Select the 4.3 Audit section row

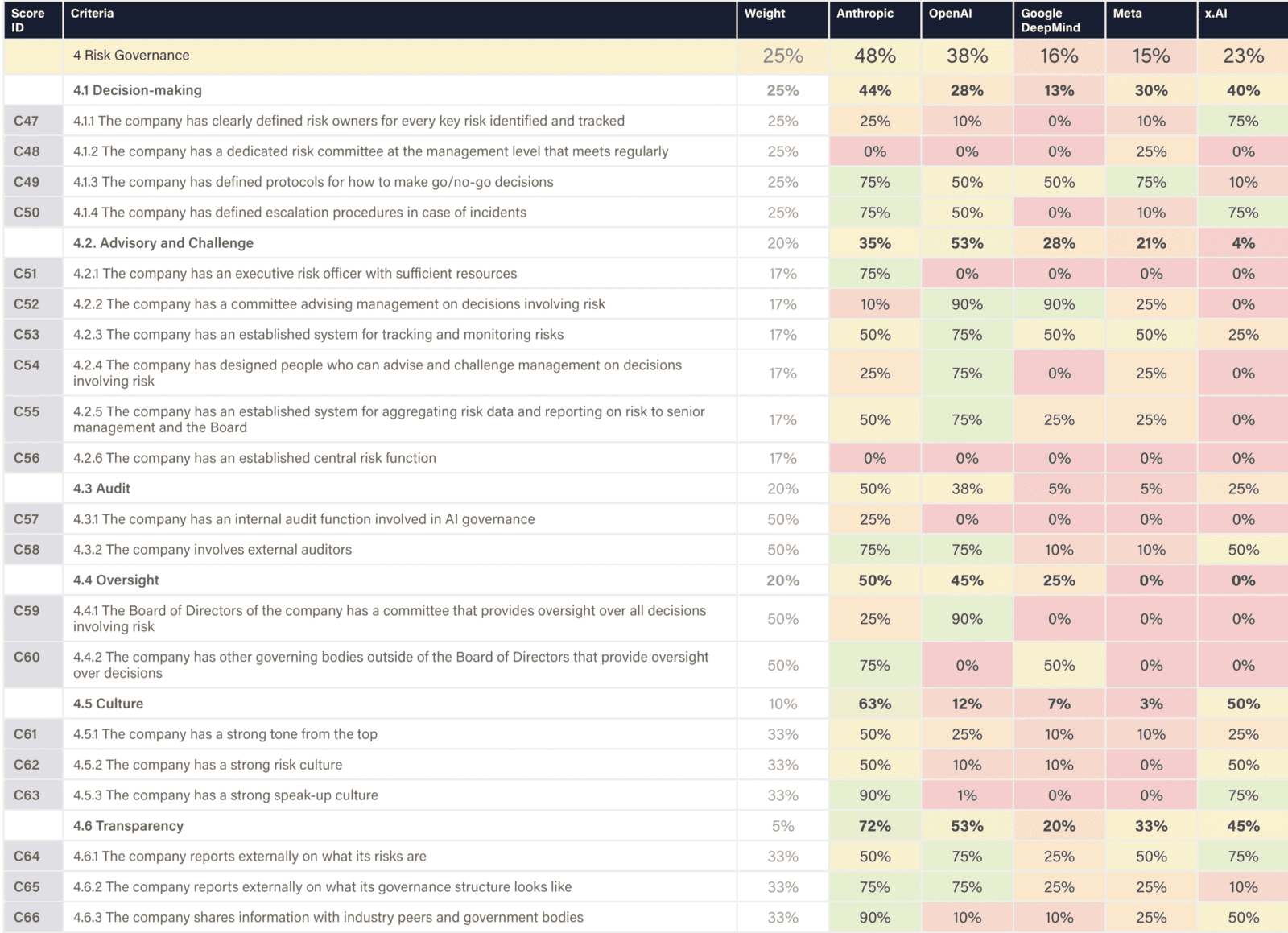[x=646, y=489]
